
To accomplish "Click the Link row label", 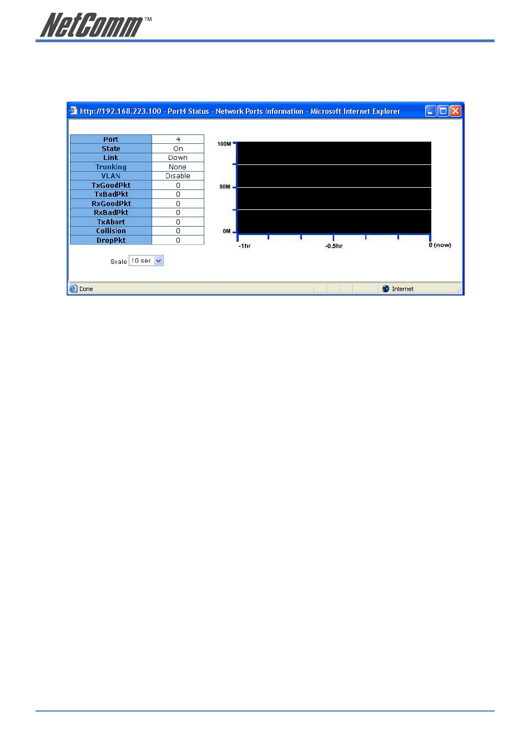I will pos(111,158).
